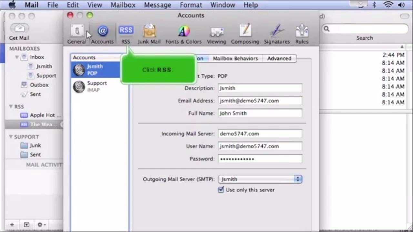The height and width of the screenshot is (232, 413).
Task: Open the Signatures preferences pane
Action: point(277,34)
